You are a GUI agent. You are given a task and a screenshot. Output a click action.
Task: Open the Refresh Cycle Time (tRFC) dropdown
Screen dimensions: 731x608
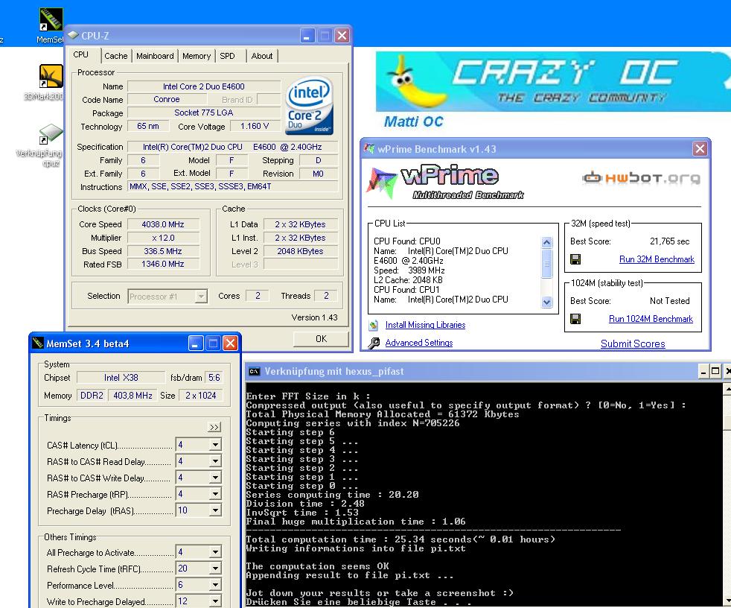pos(215,569)
